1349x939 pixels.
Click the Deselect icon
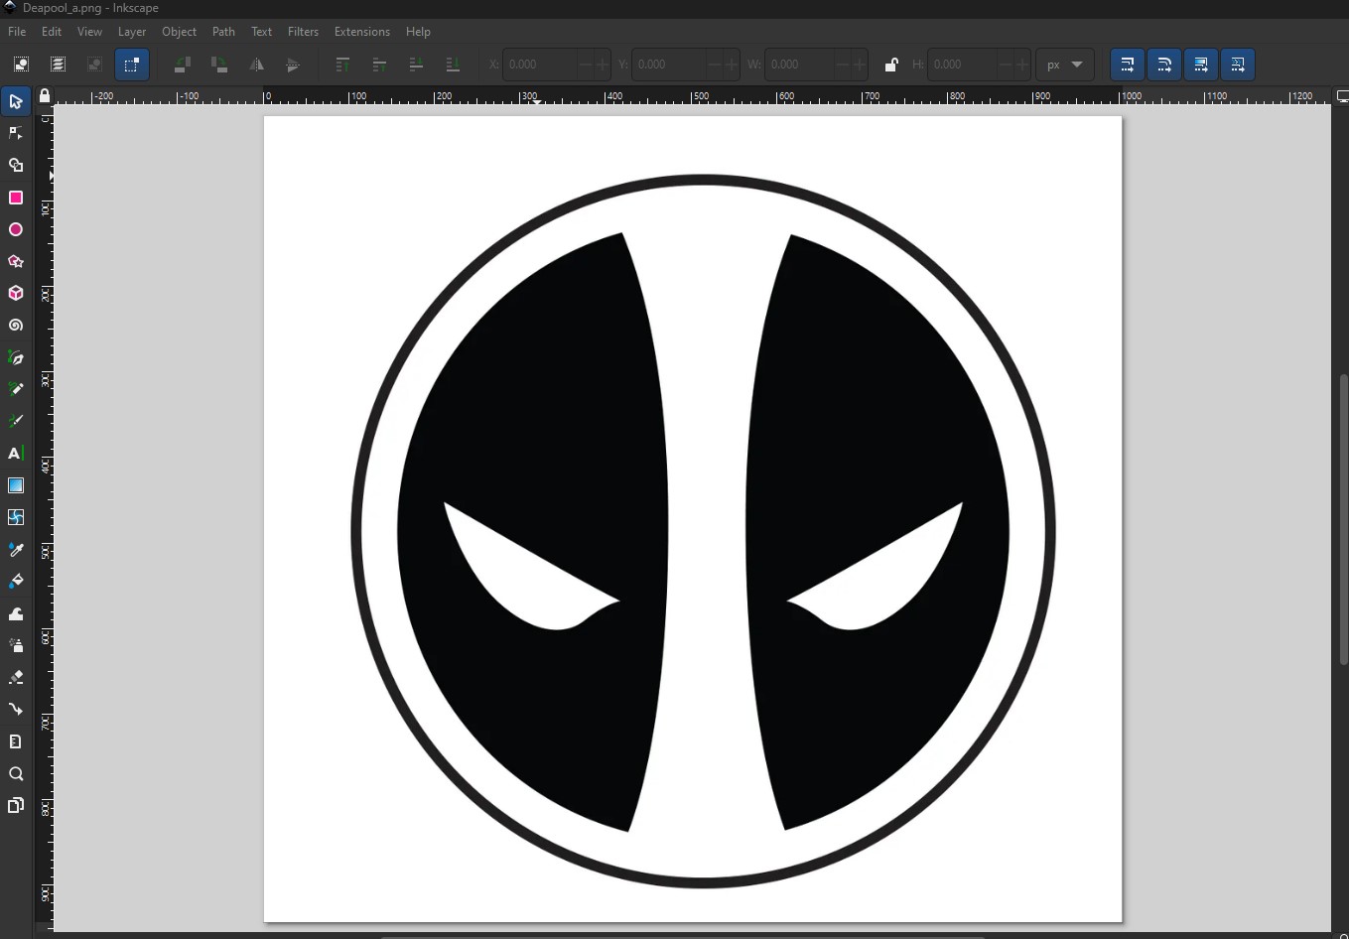(94, 65)
